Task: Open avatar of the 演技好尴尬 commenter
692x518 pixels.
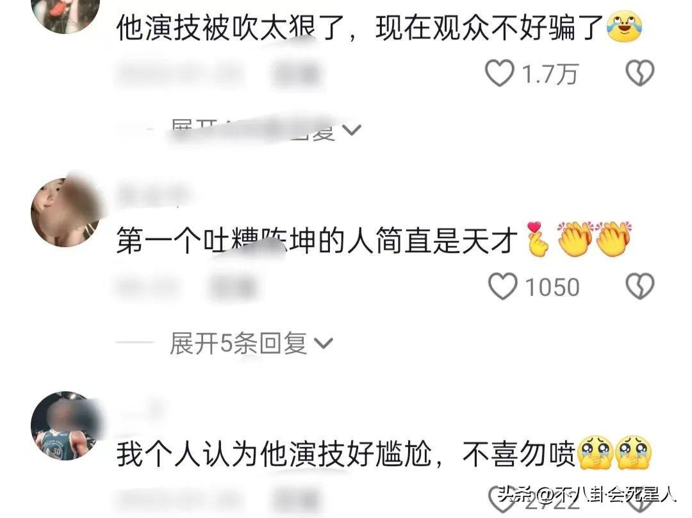Action: pos(65,426)
